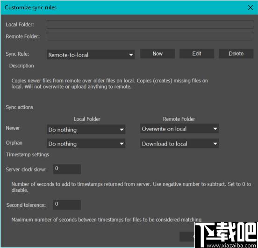
Task: Click the partially hidden bottom dialog button
Action: [x=187, y=236]
